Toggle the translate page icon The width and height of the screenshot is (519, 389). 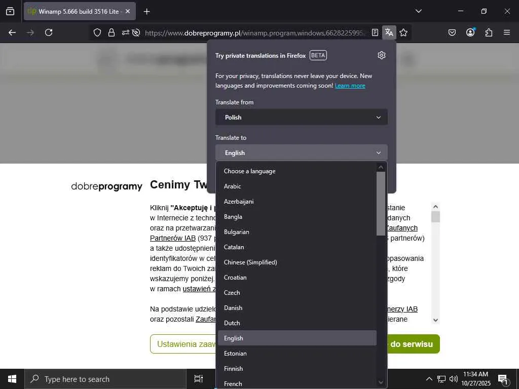point(389,32)
